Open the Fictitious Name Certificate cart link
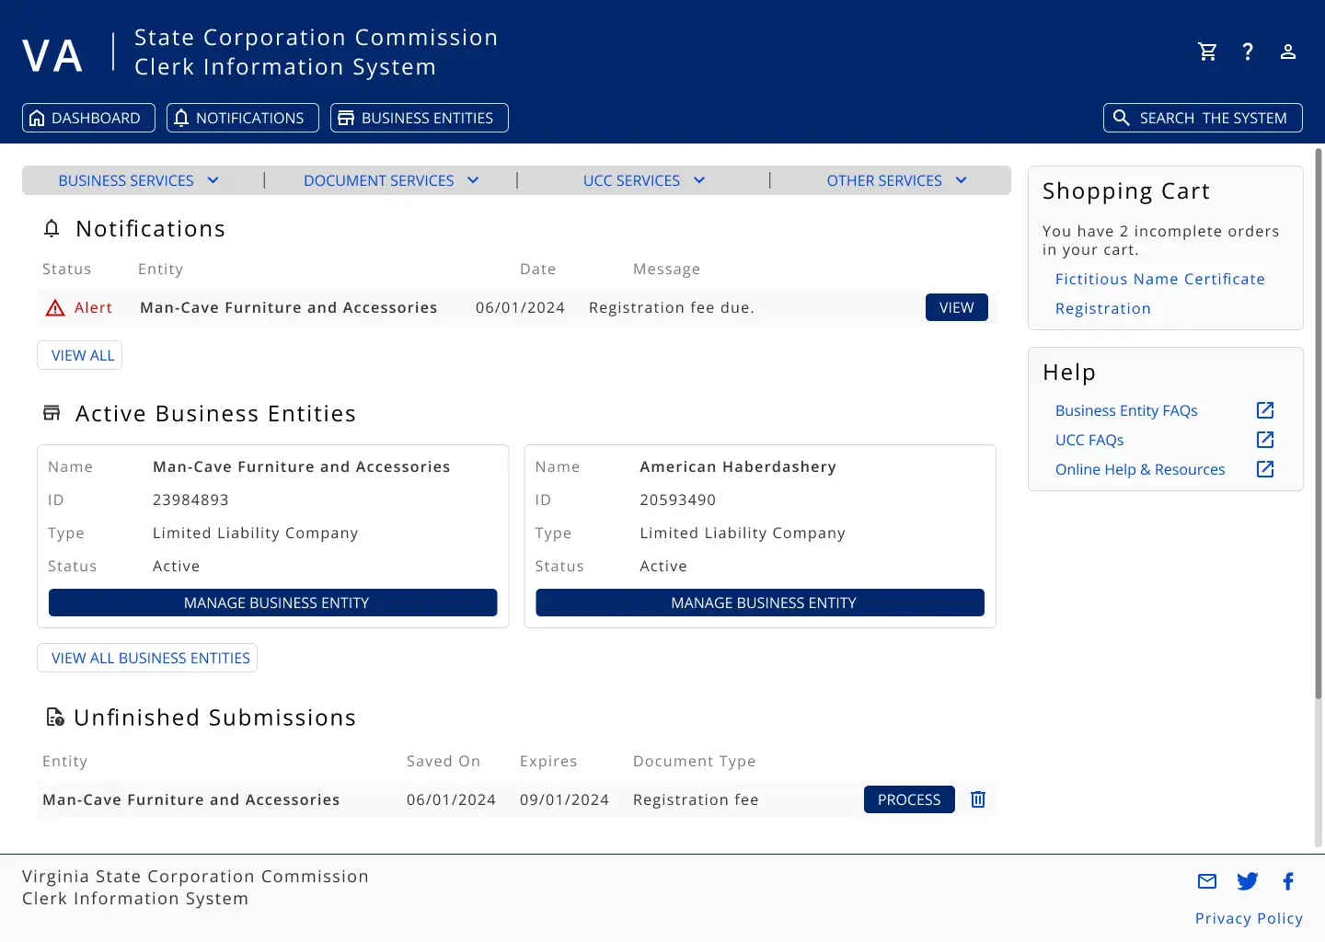1325x942 pixels. click(1159, 279)
